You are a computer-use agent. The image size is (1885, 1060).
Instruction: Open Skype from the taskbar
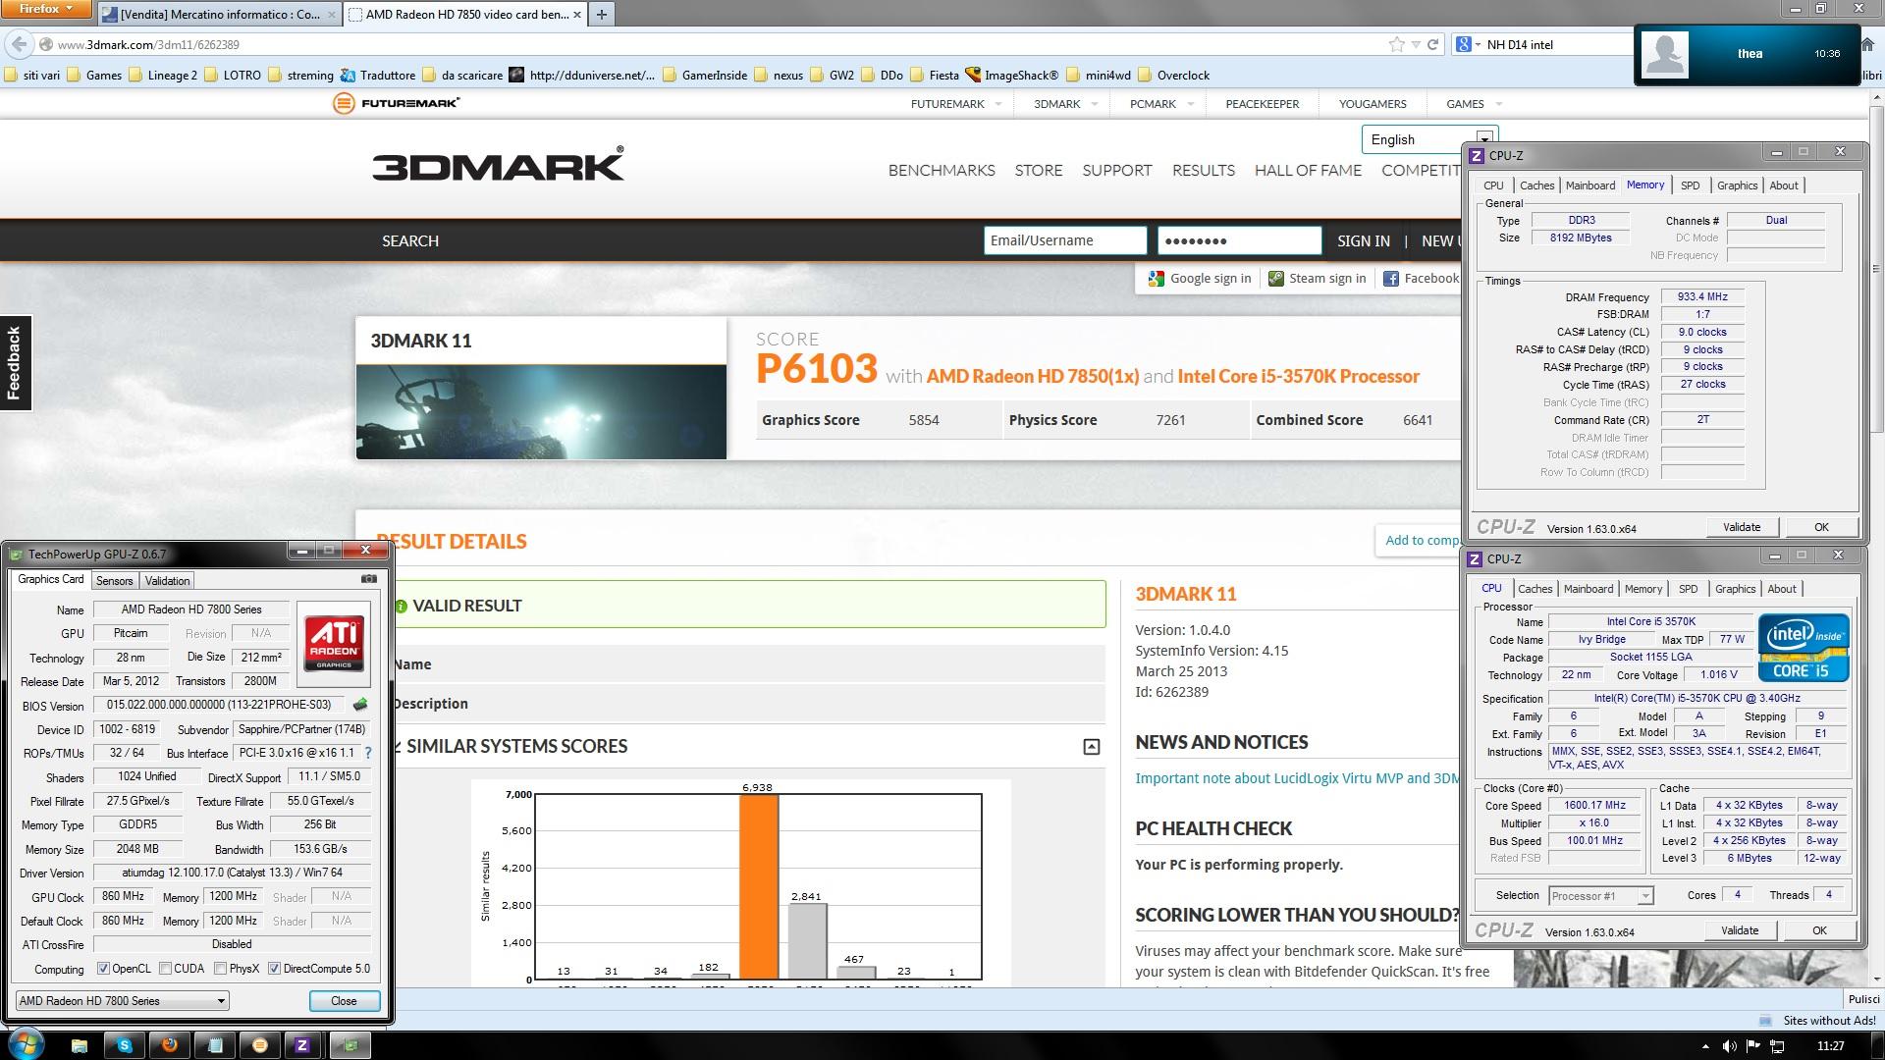tap(125, 1045)
